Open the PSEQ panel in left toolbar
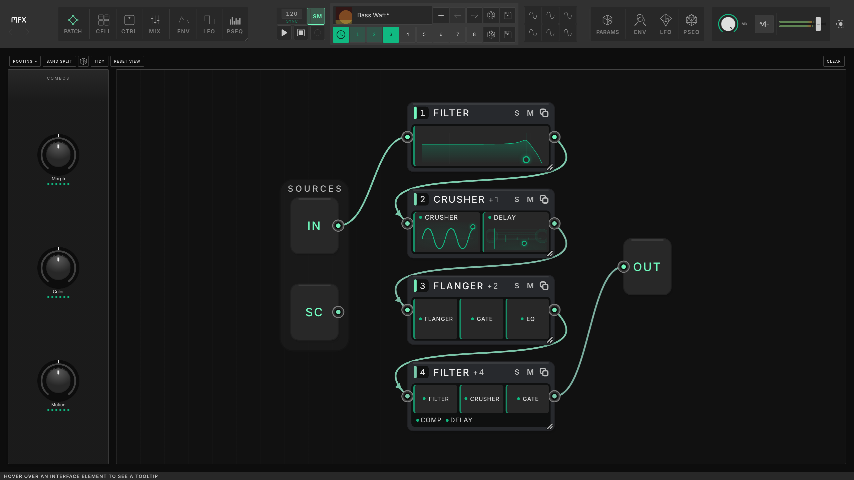This screenshot has height=480, width=854. [x=235, y=24]
